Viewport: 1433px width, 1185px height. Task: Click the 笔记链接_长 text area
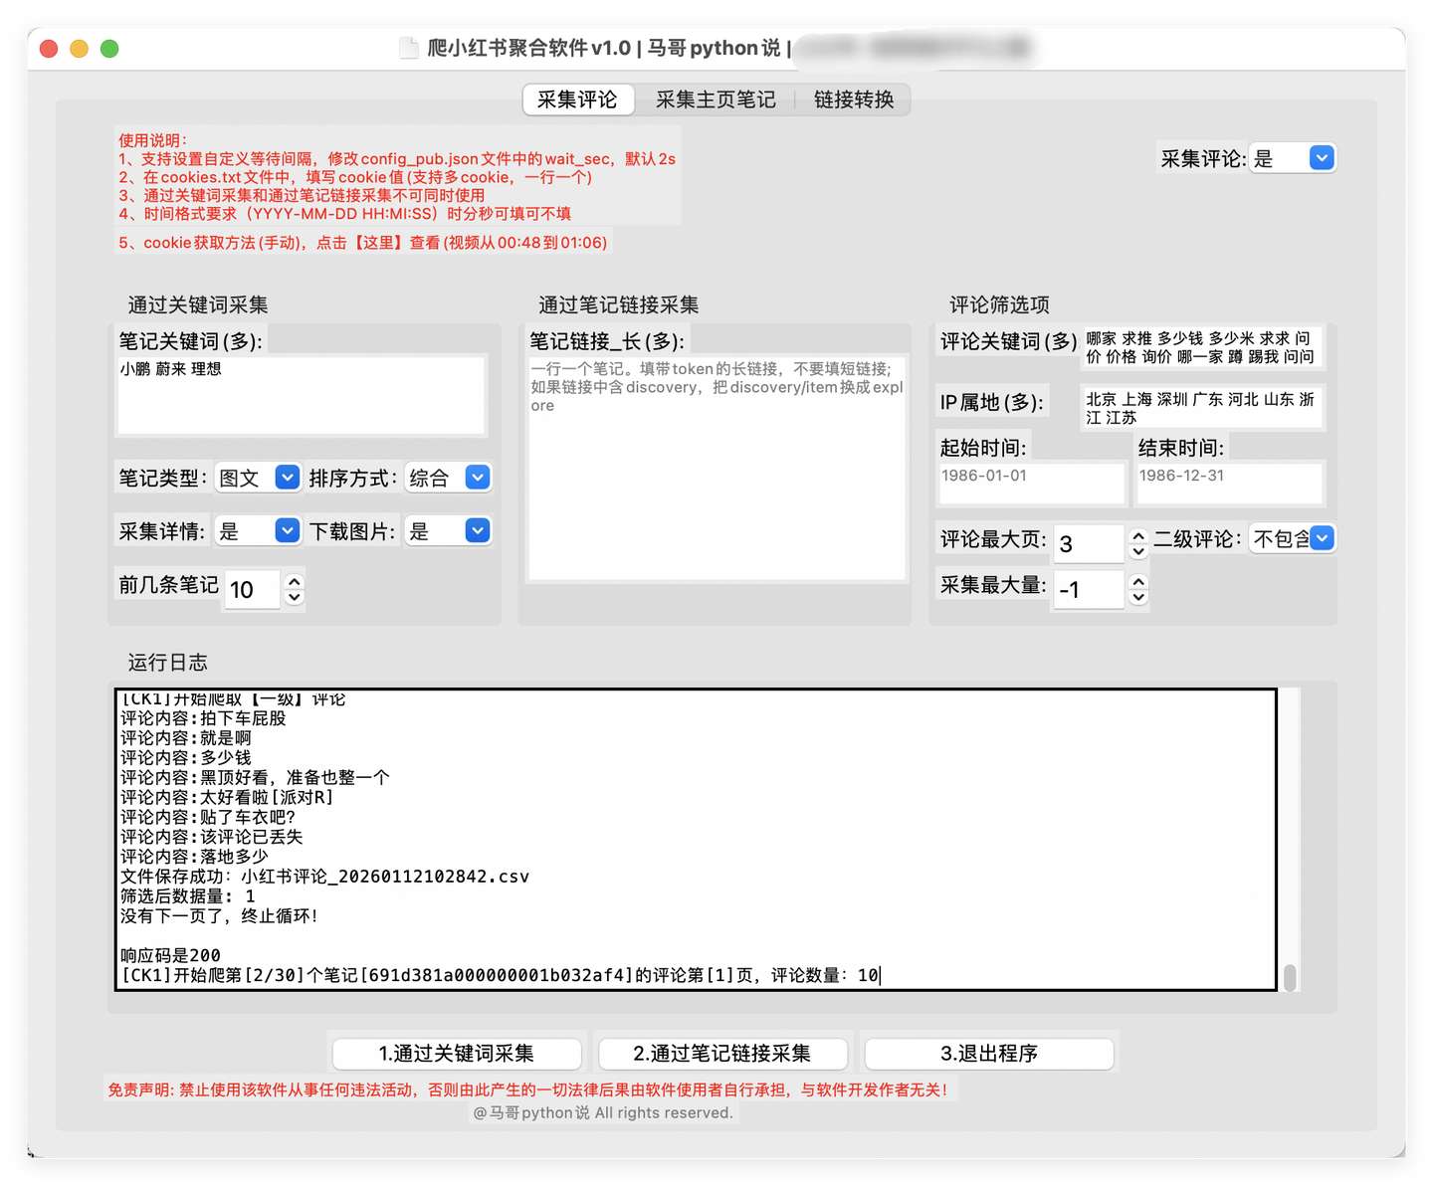pyautogui.click(x=716, y=468)
